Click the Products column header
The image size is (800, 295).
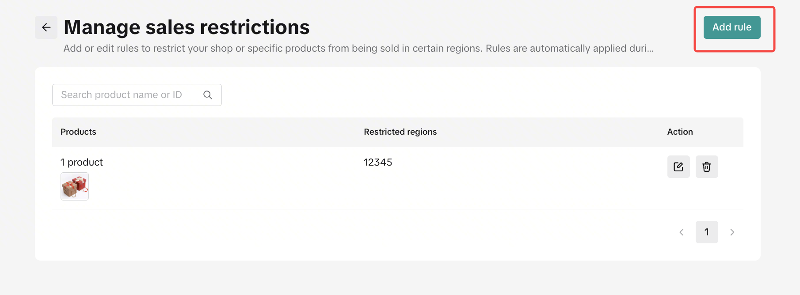78,132
